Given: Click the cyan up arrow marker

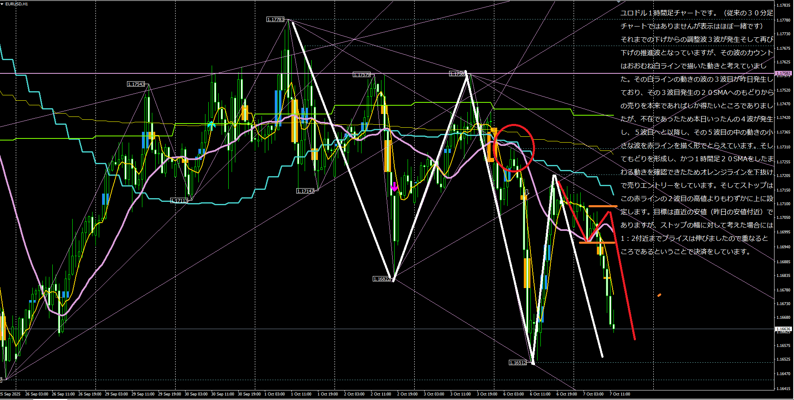Looking at the screenshot, I should 212,124.
